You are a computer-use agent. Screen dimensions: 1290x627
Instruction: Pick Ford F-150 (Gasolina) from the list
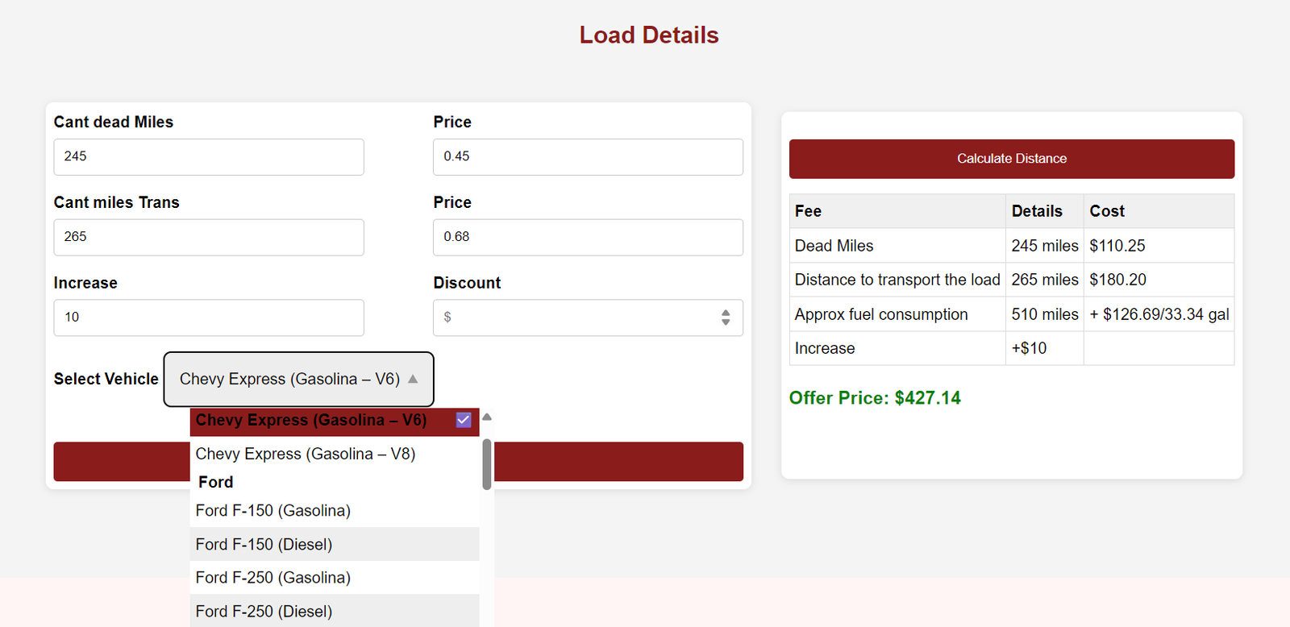click(x=273, y=510)
